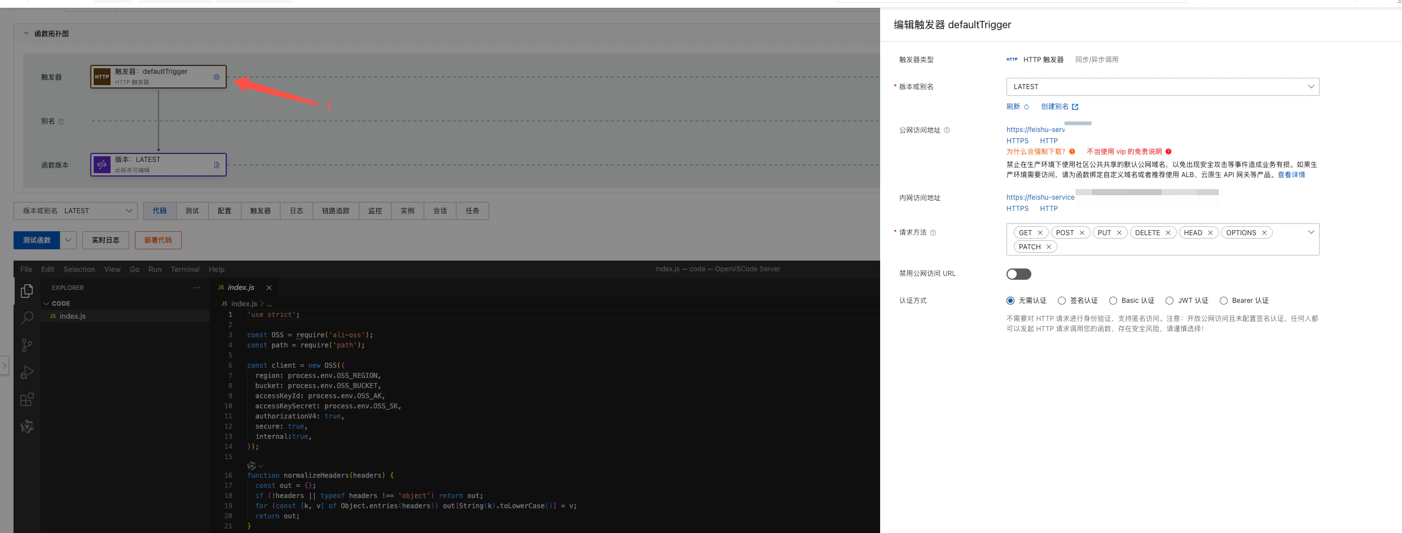Open the 版本或别名 LATEST dropdown in trigger panel
This screenshot has height=533, width=1402.
point(1163,87)
